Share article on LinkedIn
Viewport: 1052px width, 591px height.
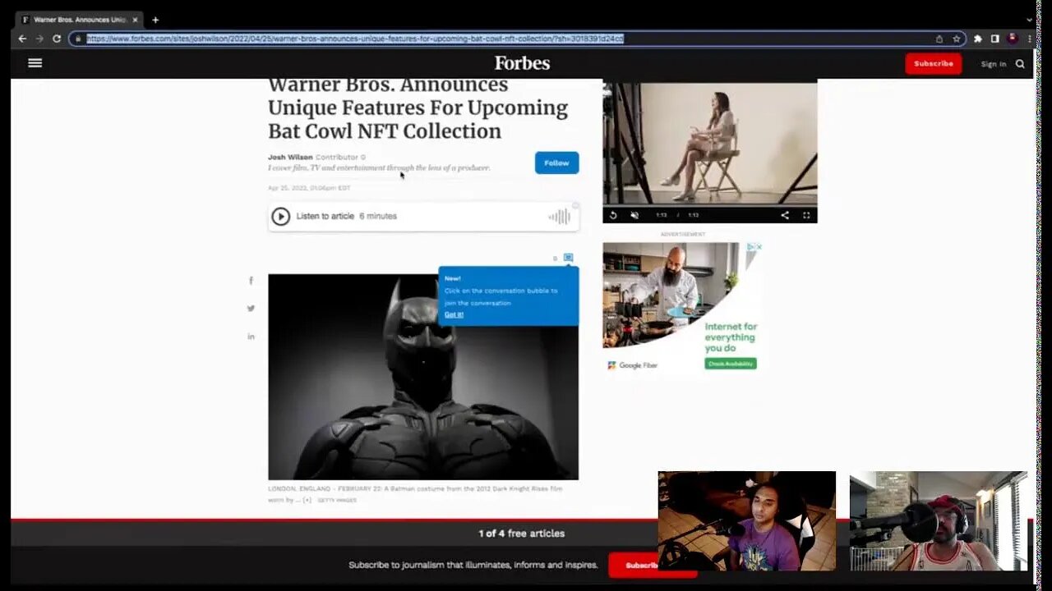[x=251, y=337]
